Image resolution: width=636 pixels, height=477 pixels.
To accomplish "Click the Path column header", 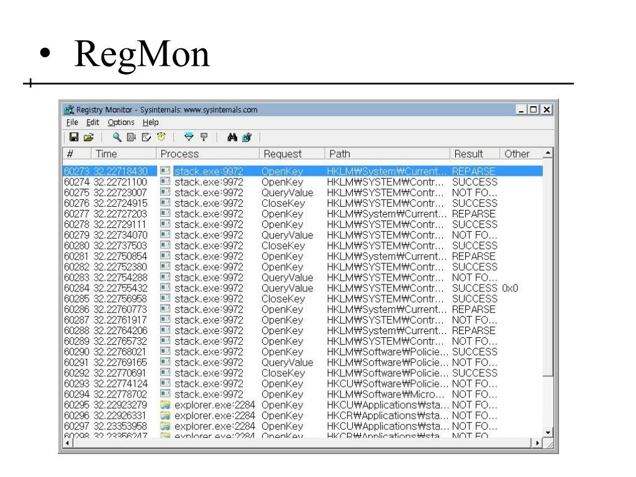I will coord(387,154).
